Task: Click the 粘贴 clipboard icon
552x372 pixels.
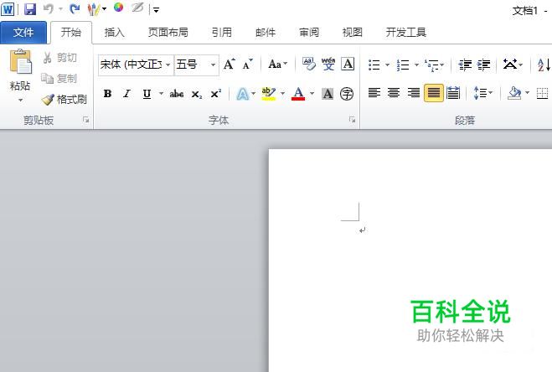Action: tap(20, 62)
